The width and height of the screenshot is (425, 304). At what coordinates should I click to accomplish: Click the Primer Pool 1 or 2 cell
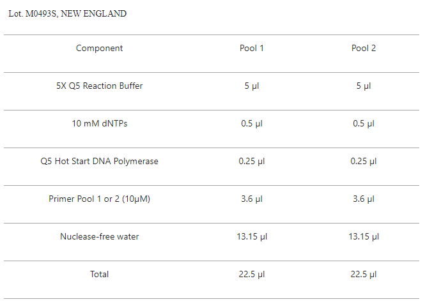pos(99,199)
